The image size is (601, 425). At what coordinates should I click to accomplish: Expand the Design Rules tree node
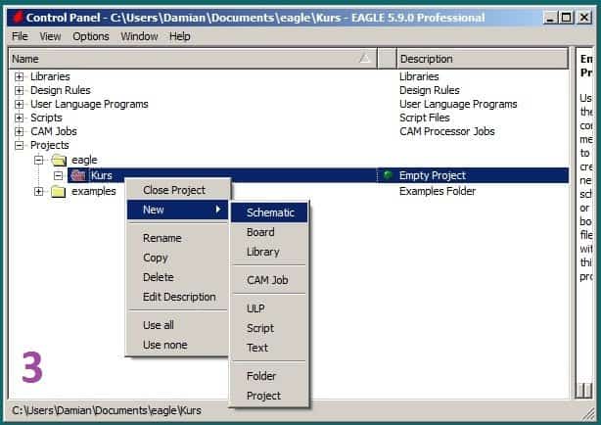click(19, 90)
